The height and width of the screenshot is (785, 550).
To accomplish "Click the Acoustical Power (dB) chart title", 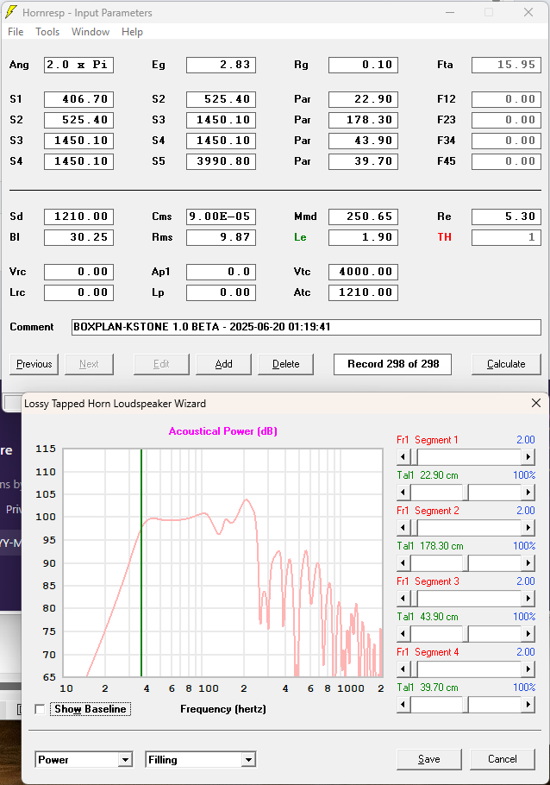I will (222, 431).
